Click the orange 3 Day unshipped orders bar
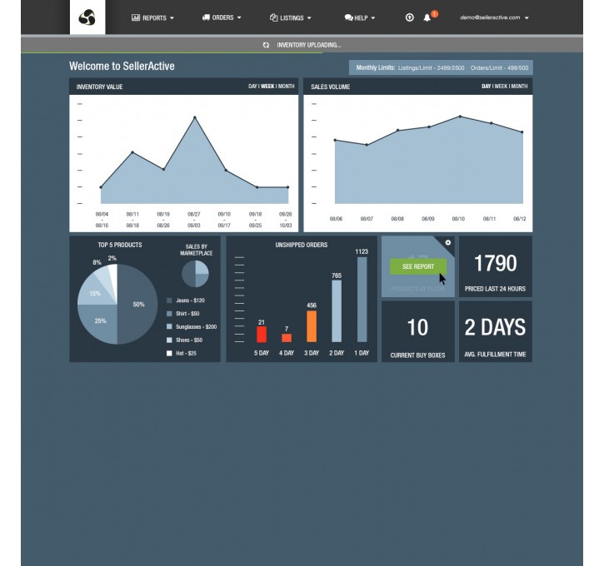 (x=312, y=326)
